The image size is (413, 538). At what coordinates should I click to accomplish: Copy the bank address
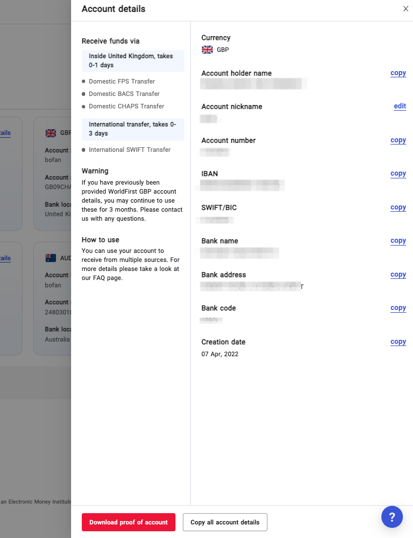(398, 274)
